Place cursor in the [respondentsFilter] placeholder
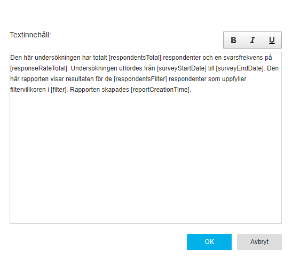This screenshot has height=260, width=292. click(x=140, y=79)
